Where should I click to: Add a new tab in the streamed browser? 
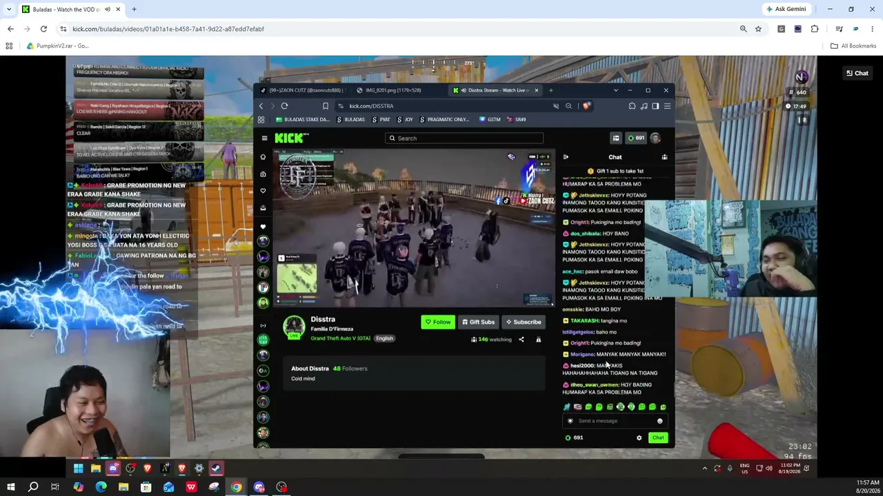point(550,90)
